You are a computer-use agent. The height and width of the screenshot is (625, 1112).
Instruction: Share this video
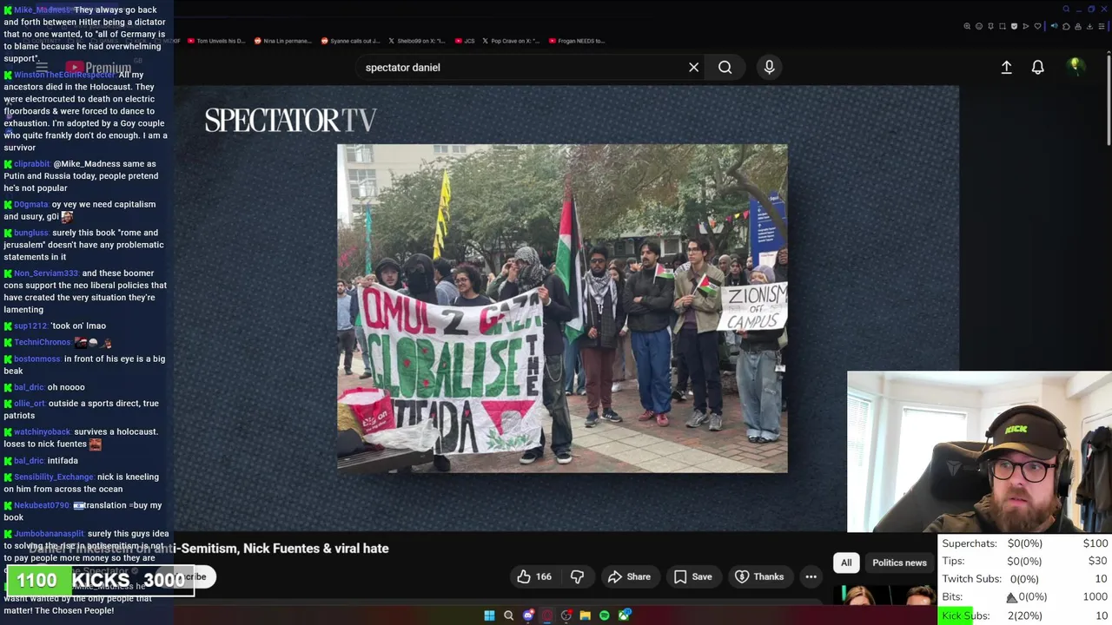point(629,576)
